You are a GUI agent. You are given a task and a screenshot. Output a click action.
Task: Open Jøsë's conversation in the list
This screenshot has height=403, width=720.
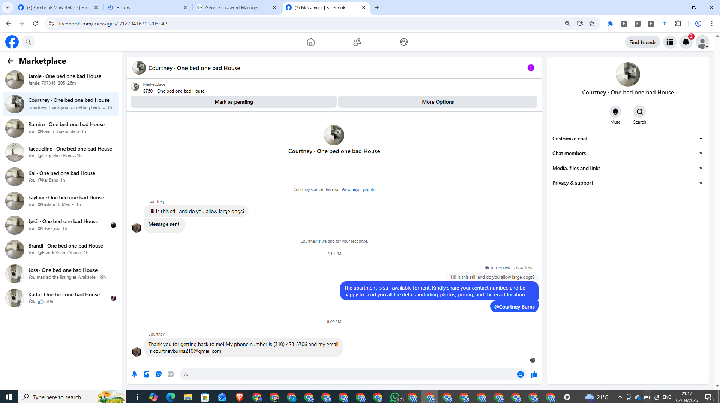[x=61, y=225]
